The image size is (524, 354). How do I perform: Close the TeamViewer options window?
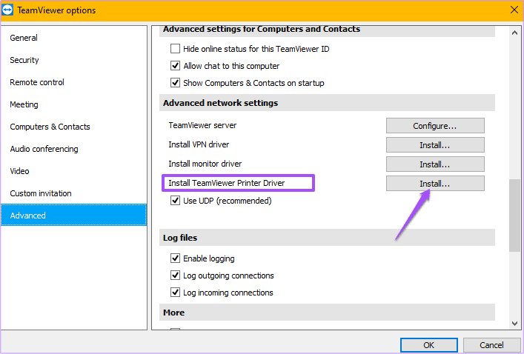pos(514,10)
